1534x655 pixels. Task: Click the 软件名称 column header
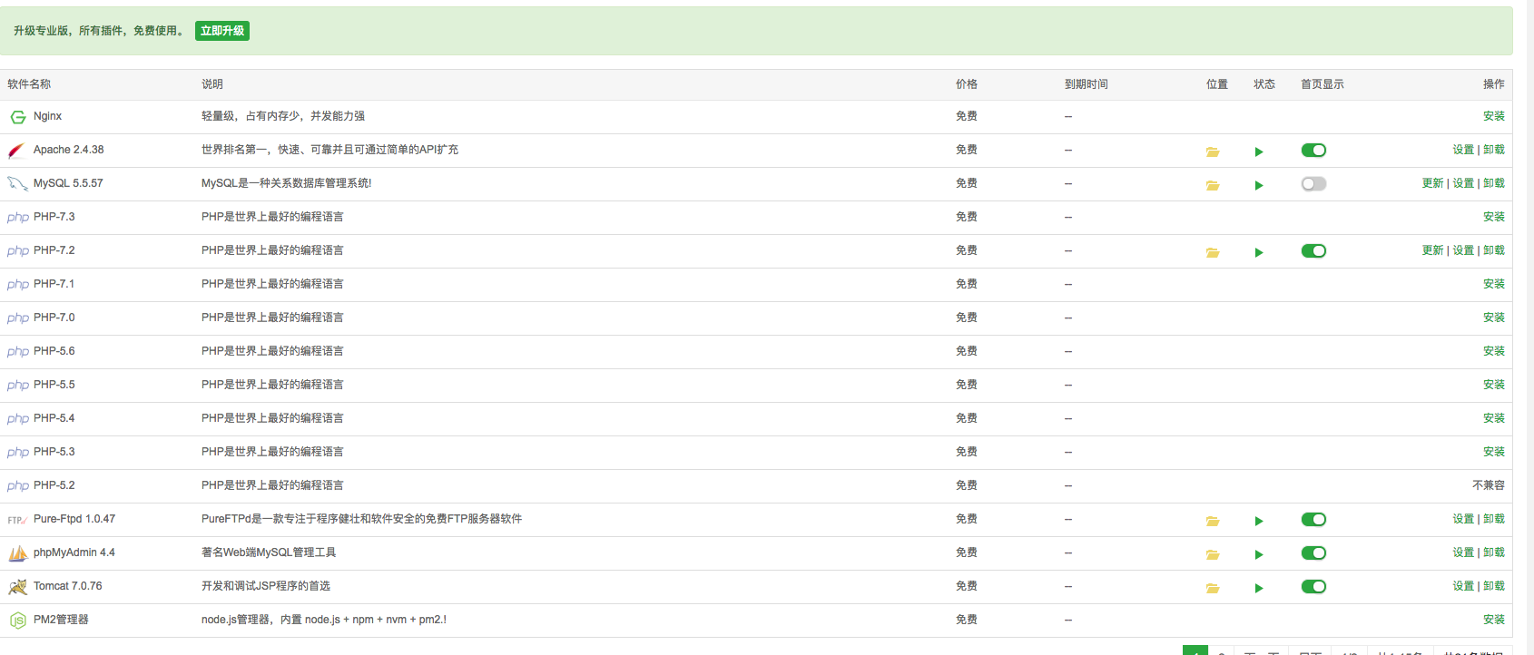[x=29, y=84]
